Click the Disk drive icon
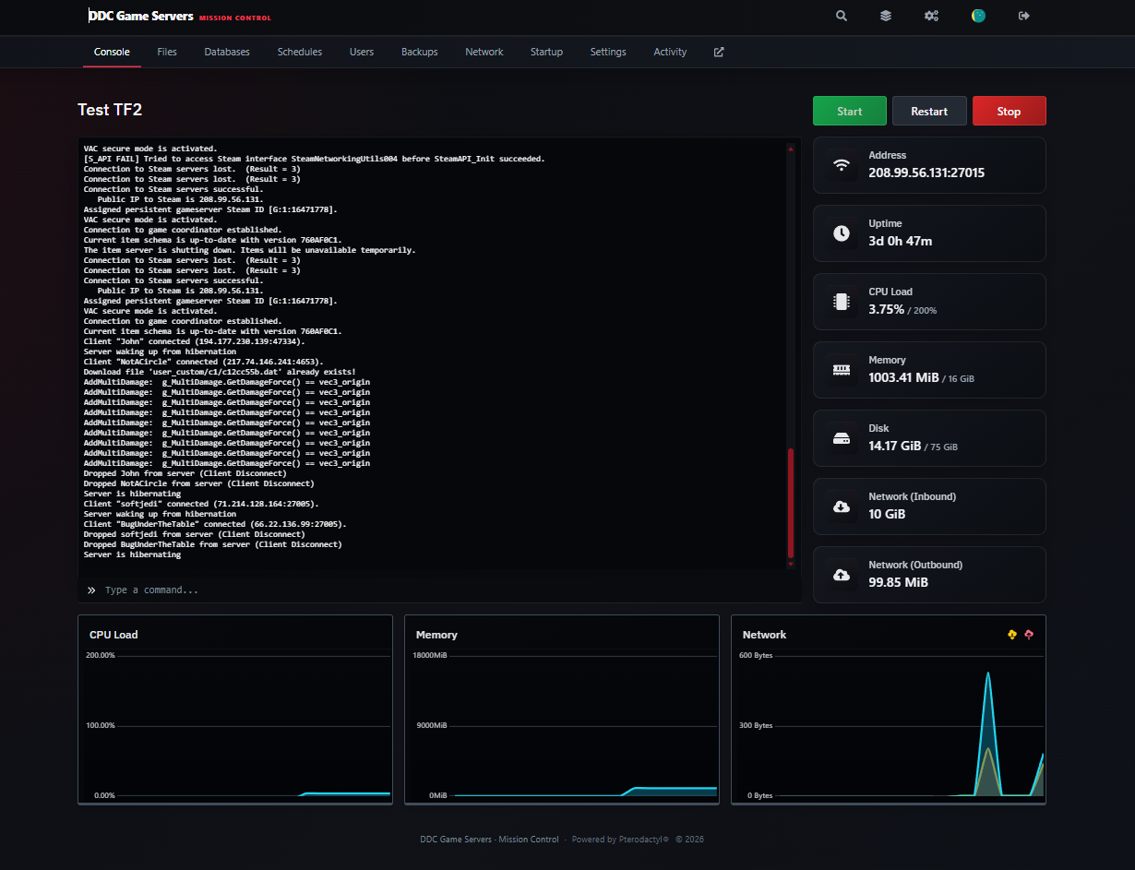The image size is (1135, 870). pyautogui.click(x=842, y=438)
